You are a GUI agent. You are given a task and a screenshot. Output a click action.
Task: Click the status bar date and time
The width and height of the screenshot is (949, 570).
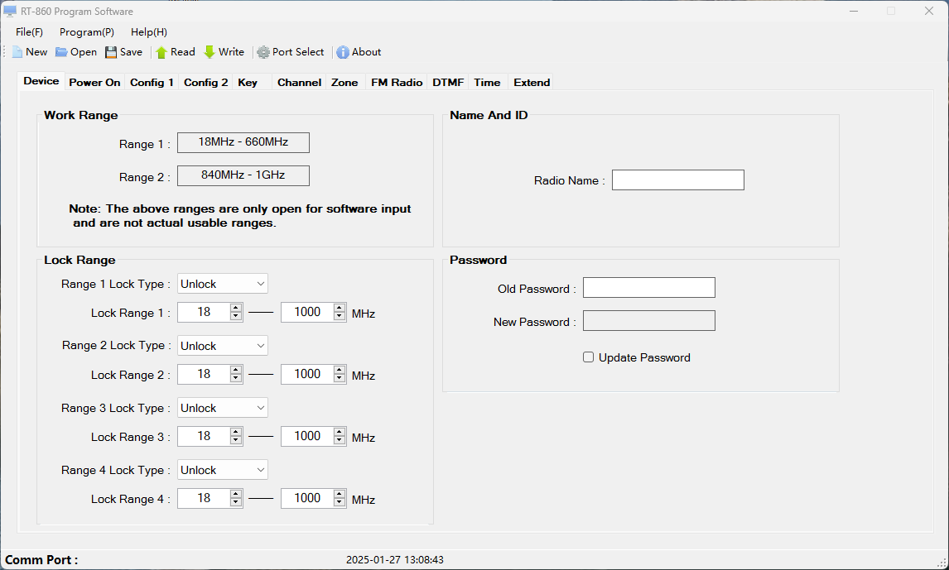[x=395, y=560]
